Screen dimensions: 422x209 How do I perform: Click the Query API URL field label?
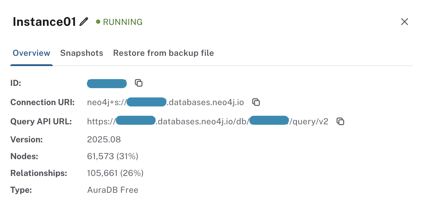point(41,122)
